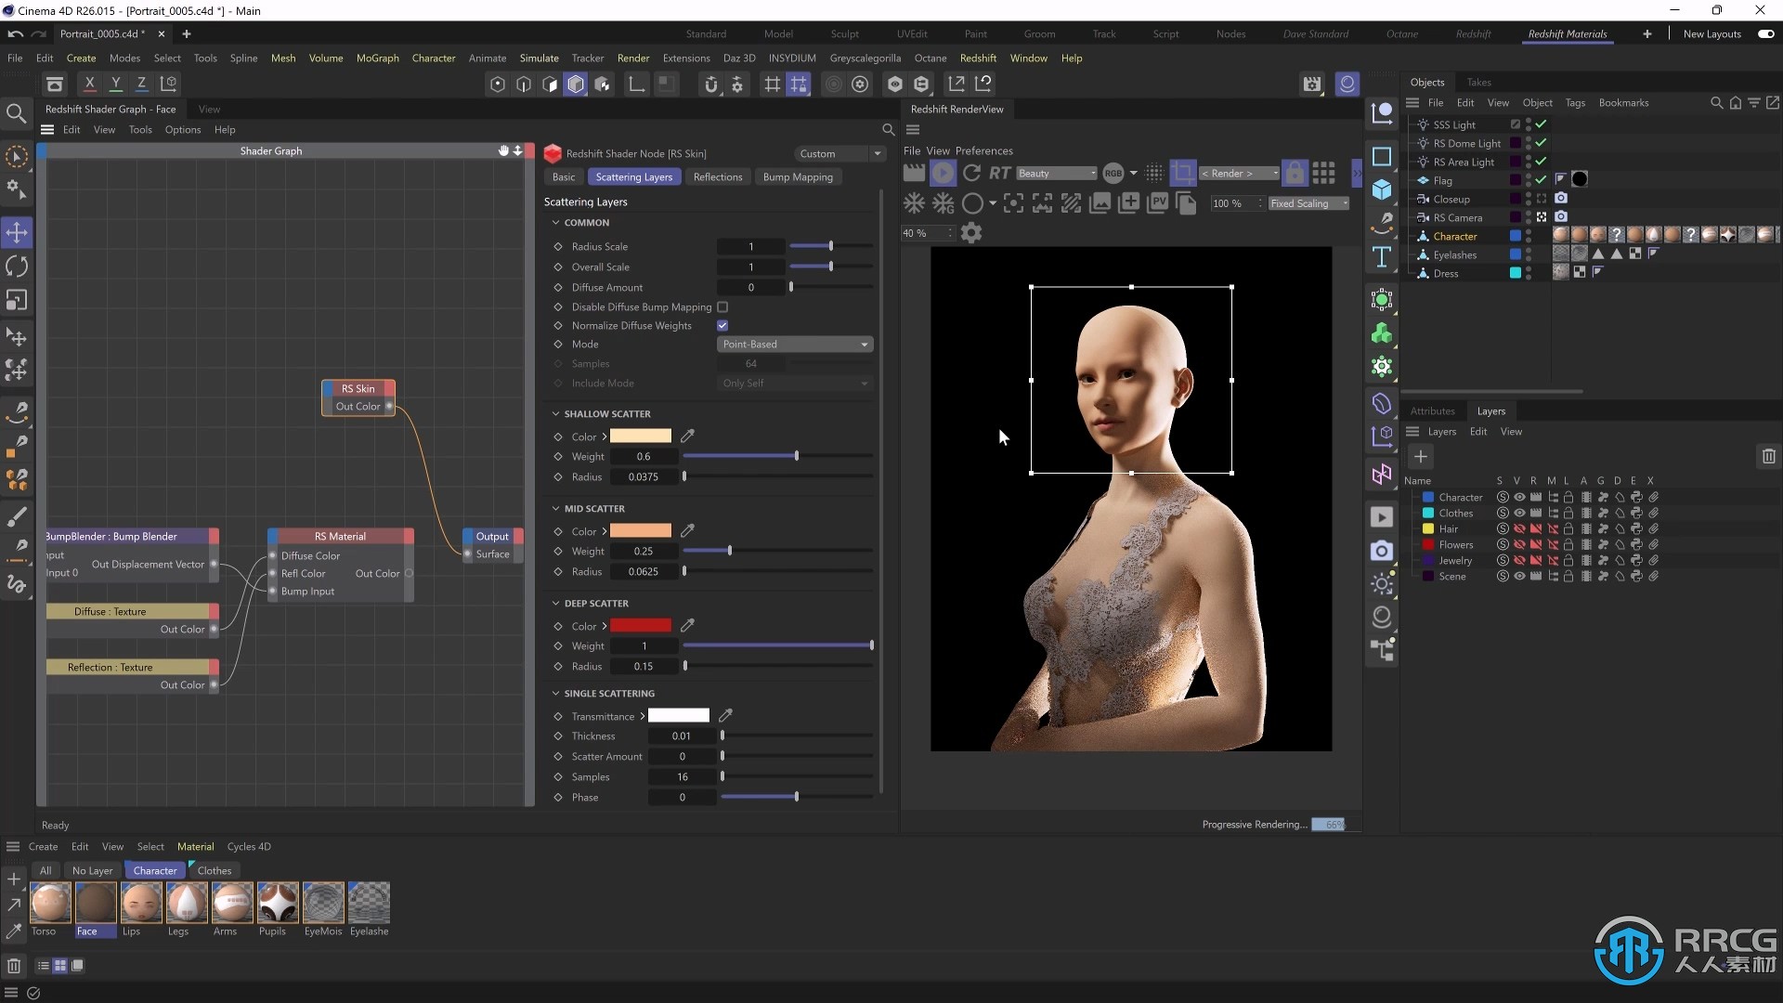Open the MoGraph menu
Viewport: 1783px width, 1003px height.
(x=377, y=58)
